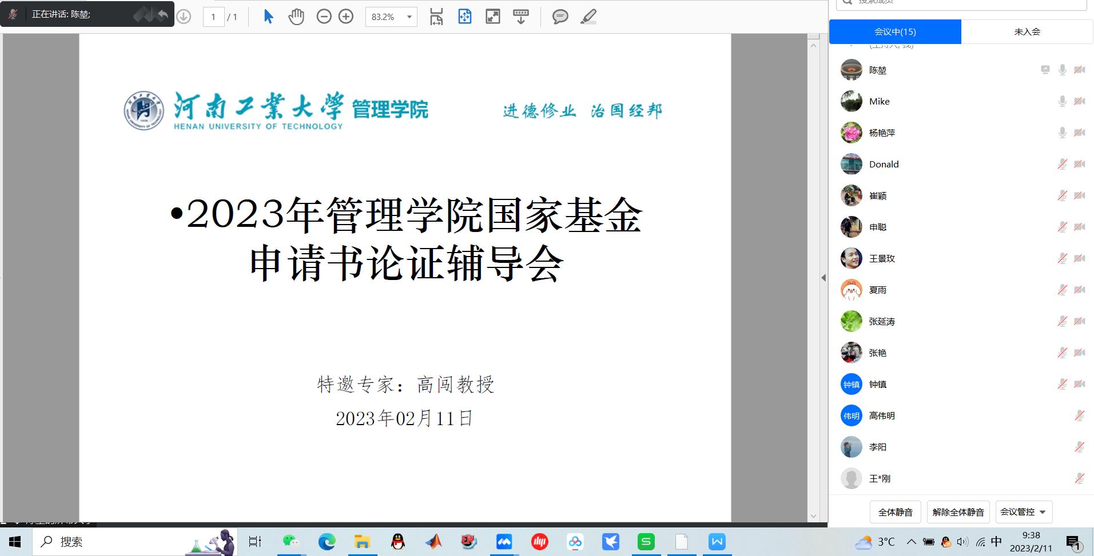
Task: Activate the hand pan tool
Action: [296, 17]
